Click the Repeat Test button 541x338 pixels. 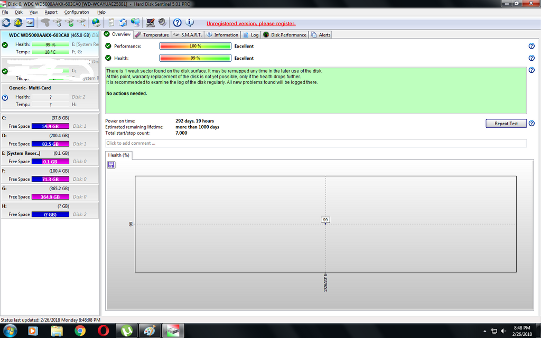click(x=506, y=124)
